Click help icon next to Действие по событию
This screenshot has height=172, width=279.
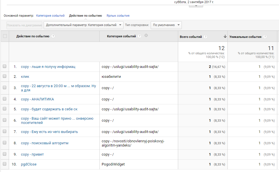tap(53, 36)
